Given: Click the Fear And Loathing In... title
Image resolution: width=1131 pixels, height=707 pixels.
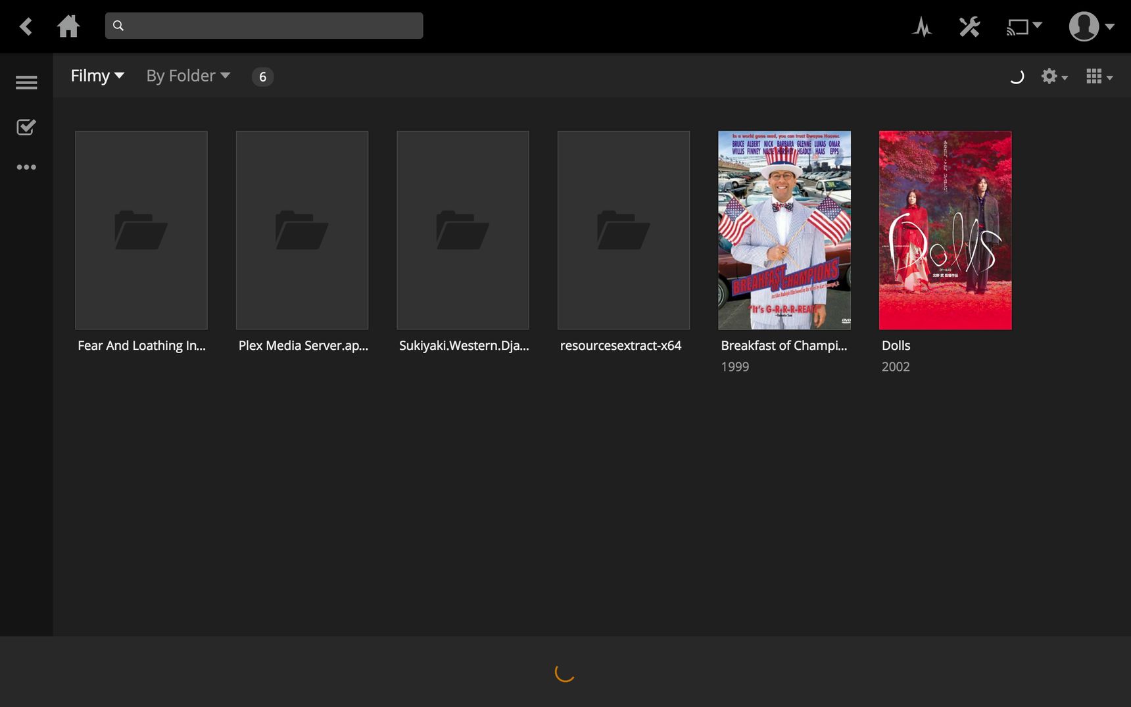Looking at the screenshot, I should click(141, 345).
